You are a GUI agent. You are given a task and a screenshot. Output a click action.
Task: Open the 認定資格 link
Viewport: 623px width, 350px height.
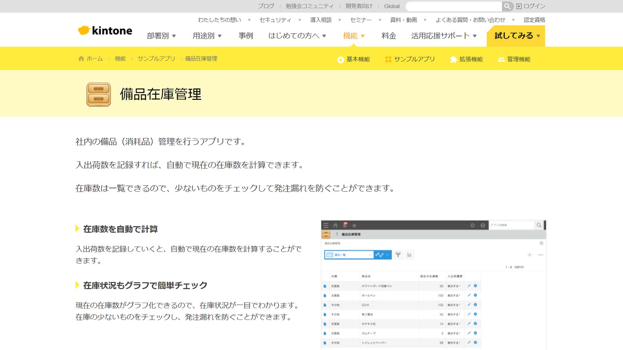pos(534,20)
